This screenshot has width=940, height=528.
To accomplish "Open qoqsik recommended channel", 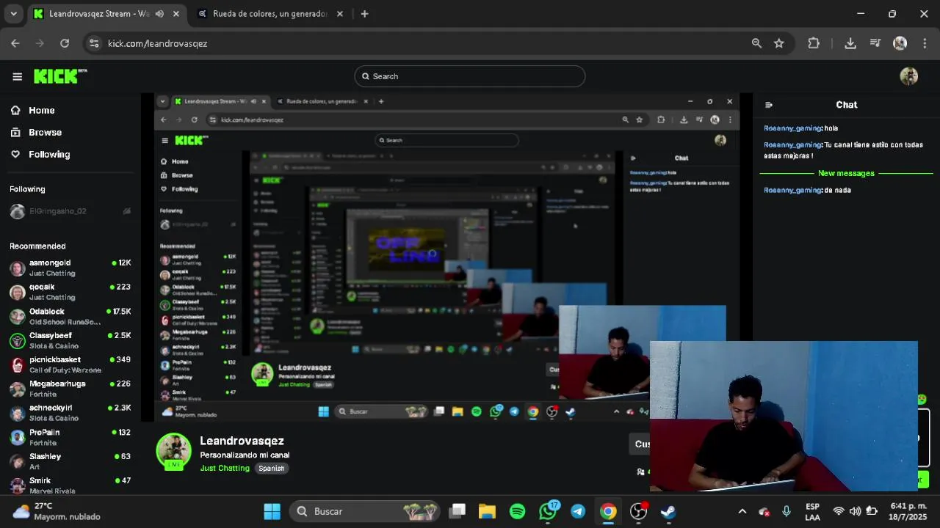I will pos(70,292).
